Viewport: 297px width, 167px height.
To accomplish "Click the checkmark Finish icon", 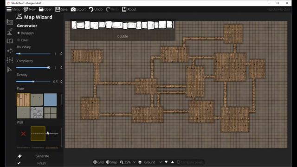I will 19,163.
